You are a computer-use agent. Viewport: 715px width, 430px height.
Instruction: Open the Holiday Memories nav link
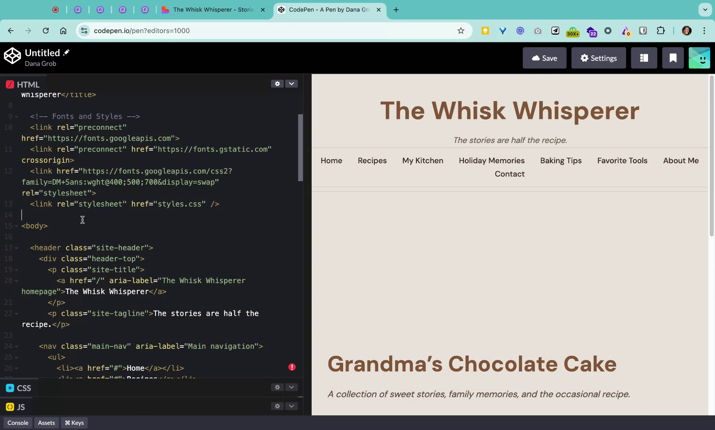coord(491,160)
